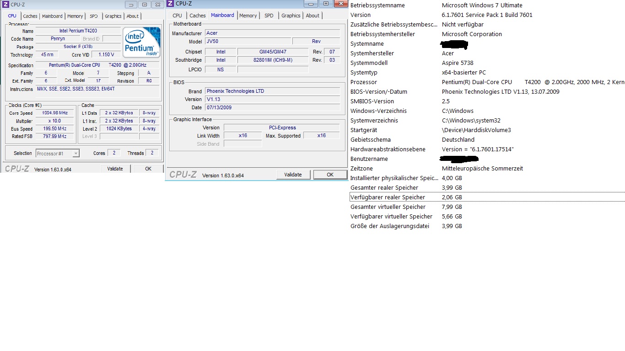Click the CPU-Z icon in the Mainboard window title bar
The image size is (625, 351).
click(x=170, y=4)
